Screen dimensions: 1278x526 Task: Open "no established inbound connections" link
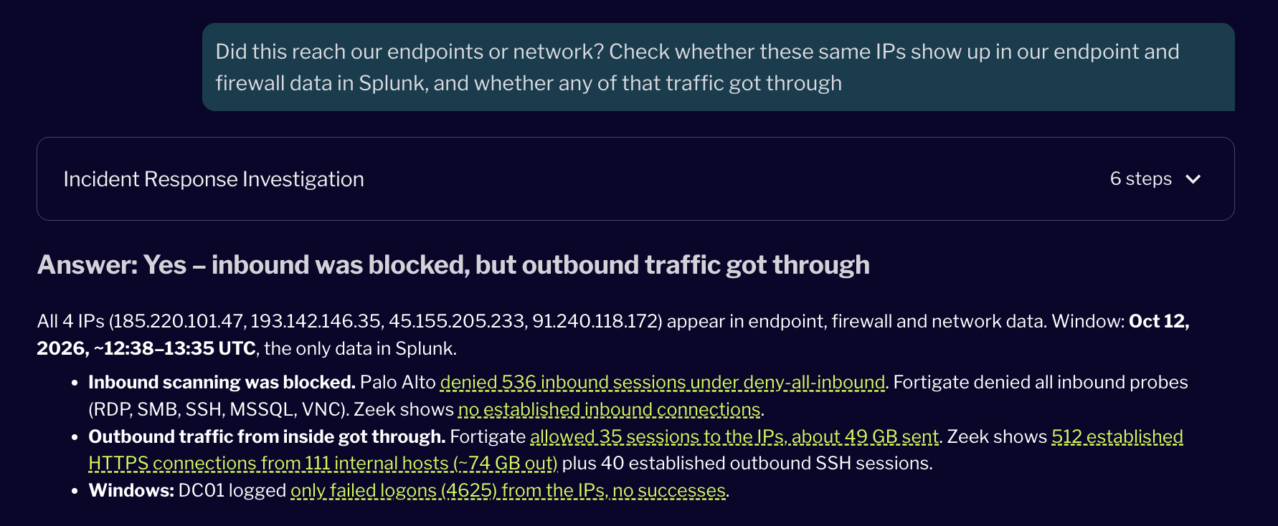click(x=609, y=410)
